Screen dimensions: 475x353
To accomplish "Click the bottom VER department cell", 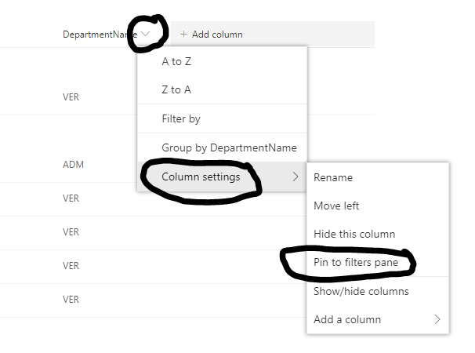I will coord(71,300).
